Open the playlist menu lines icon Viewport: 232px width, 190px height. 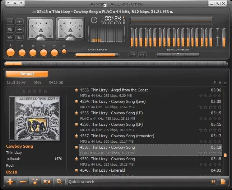225,82
